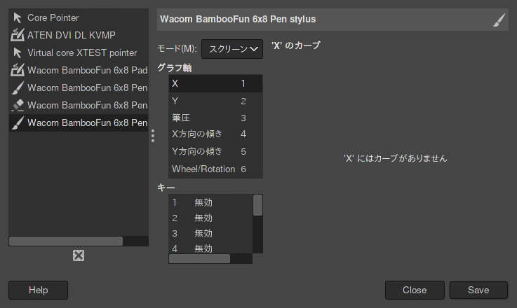The width and height of the screenshot is (517, 308).
Task: Click the tablet icon beside ATEN DVI DL KVMP
Action: tap(18, 35)
